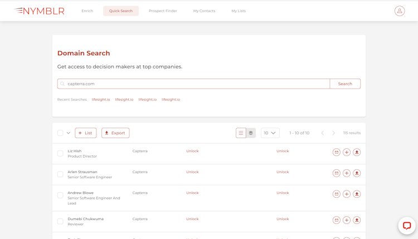Go to previous results page
This screenshot has height=239, width=418.
click(323, 133)
